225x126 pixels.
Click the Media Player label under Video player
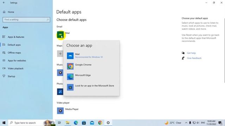point(72,109)
